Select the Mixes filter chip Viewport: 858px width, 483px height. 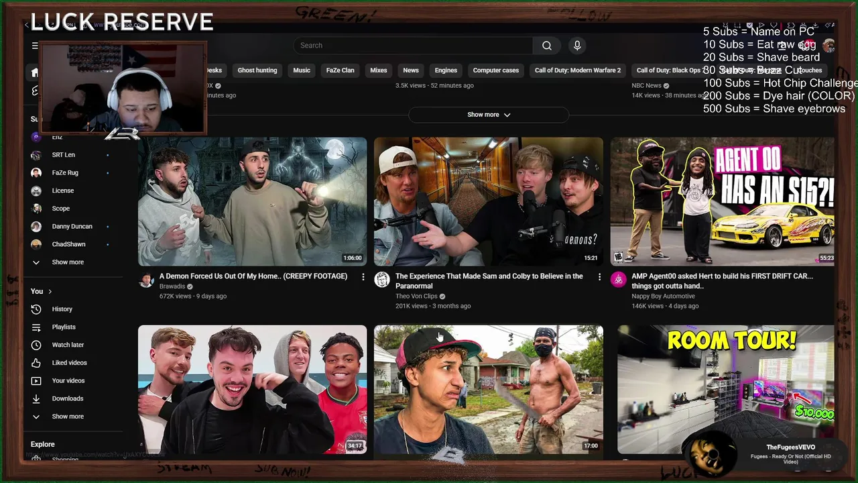pos(379,70)
